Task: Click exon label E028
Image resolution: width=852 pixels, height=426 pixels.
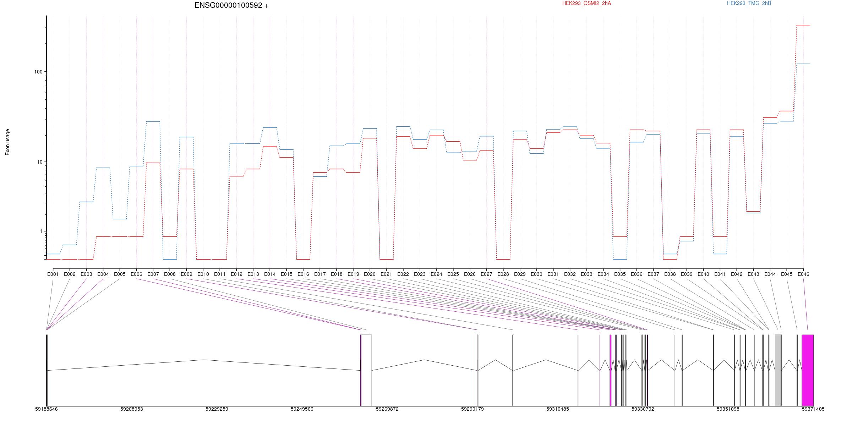Action: (x=503, y=274)
